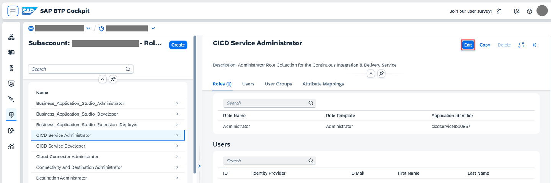This screenshot has height=183, width=551.
Task: Click the Create button
Action: click(178, 45)
